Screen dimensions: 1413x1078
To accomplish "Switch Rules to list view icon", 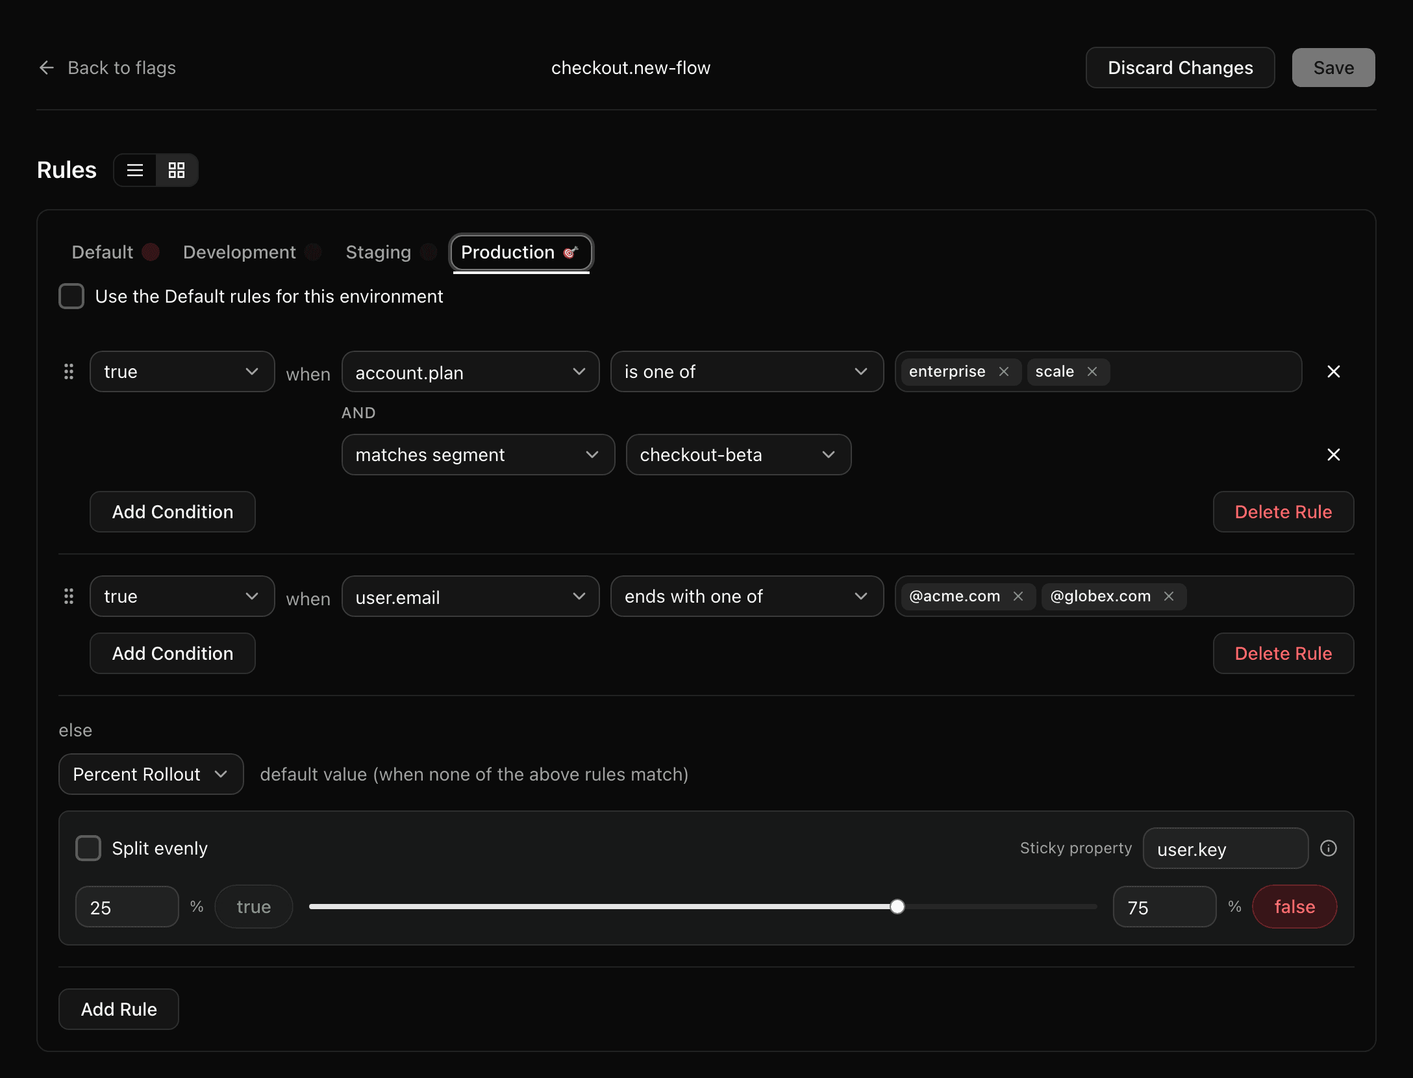I will pyautogui.click(x=135, y=170).
